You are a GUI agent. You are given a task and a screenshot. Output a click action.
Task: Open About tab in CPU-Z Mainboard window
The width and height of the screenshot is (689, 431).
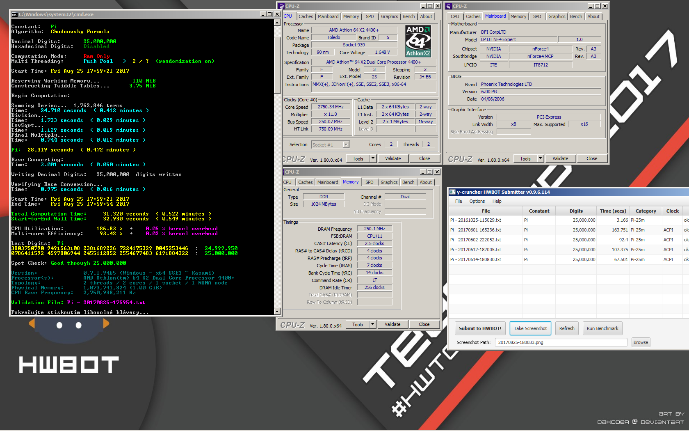click(x=593, y=16)
